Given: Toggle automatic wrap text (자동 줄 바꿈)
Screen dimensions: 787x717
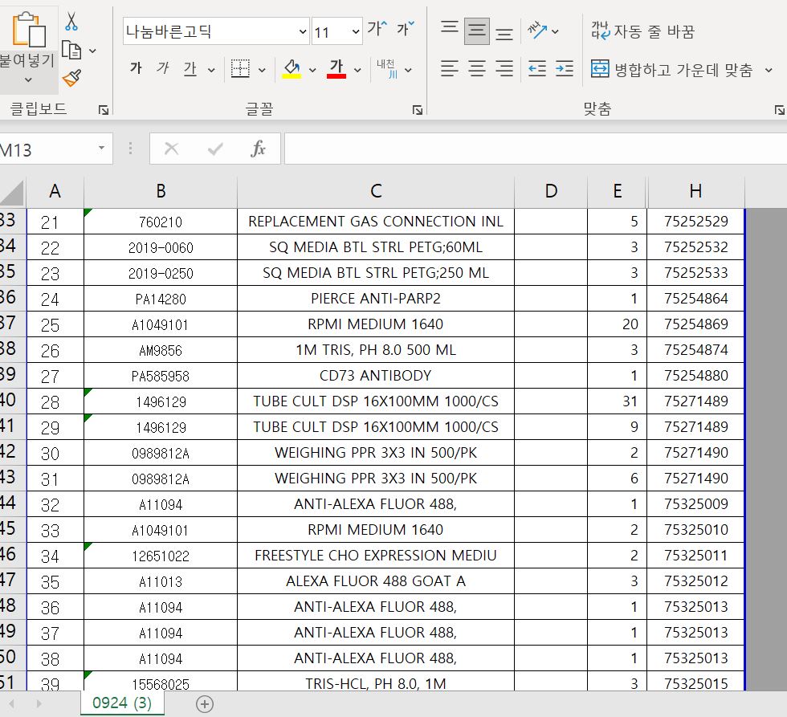Looking at the screenshot, I should 643,31.
